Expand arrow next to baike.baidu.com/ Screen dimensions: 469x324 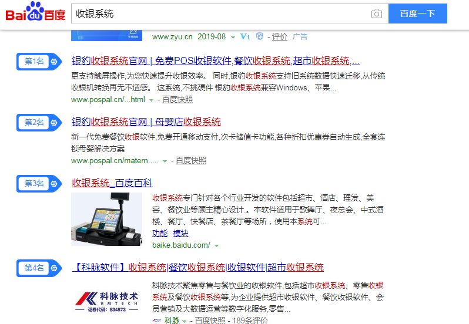tap(216, 246)
